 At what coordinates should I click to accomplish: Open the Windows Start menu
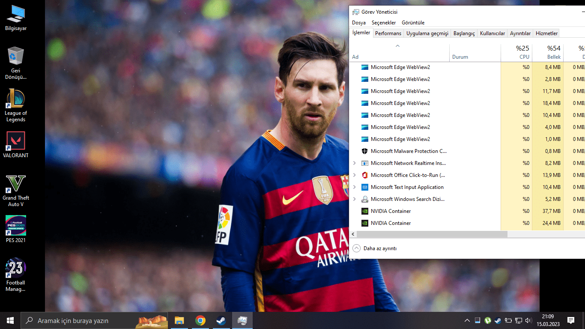pos(10,320)
